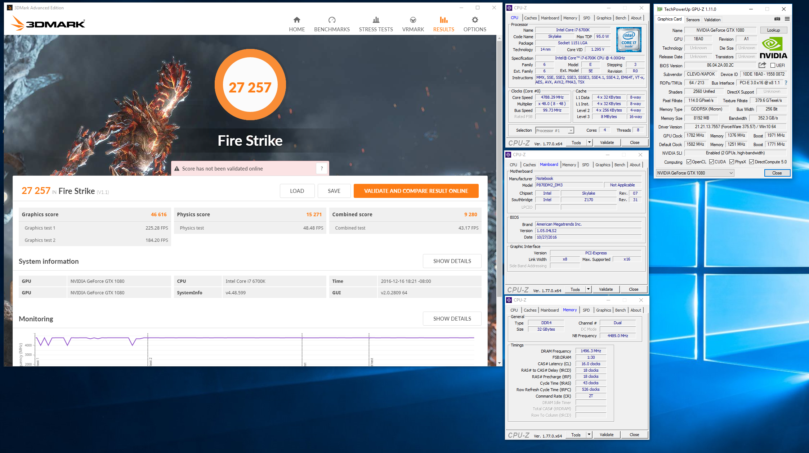The width and height of the screenshot is (809, 453).
Task: Open SPD tab in top CPU-Z window
Action: click(x=587, y=18)
